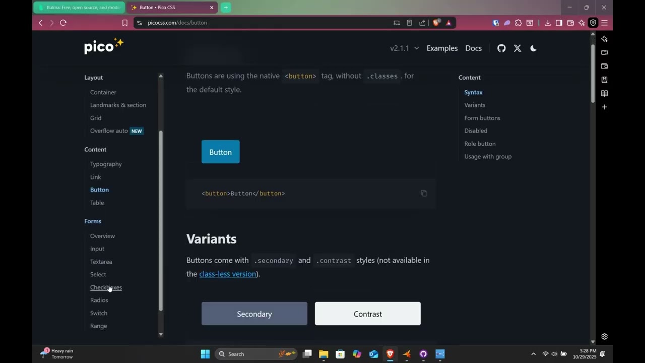The image size is (645, 363).
Task: Open the sidebar reading list icon
Action: coord(604,93)
